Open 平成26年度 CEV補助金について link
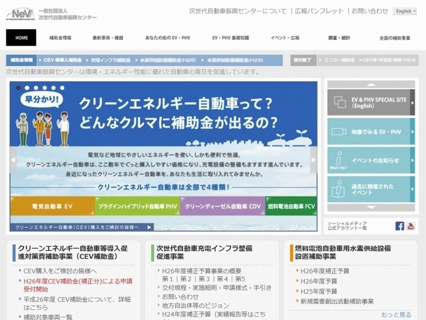 point(77,303)
